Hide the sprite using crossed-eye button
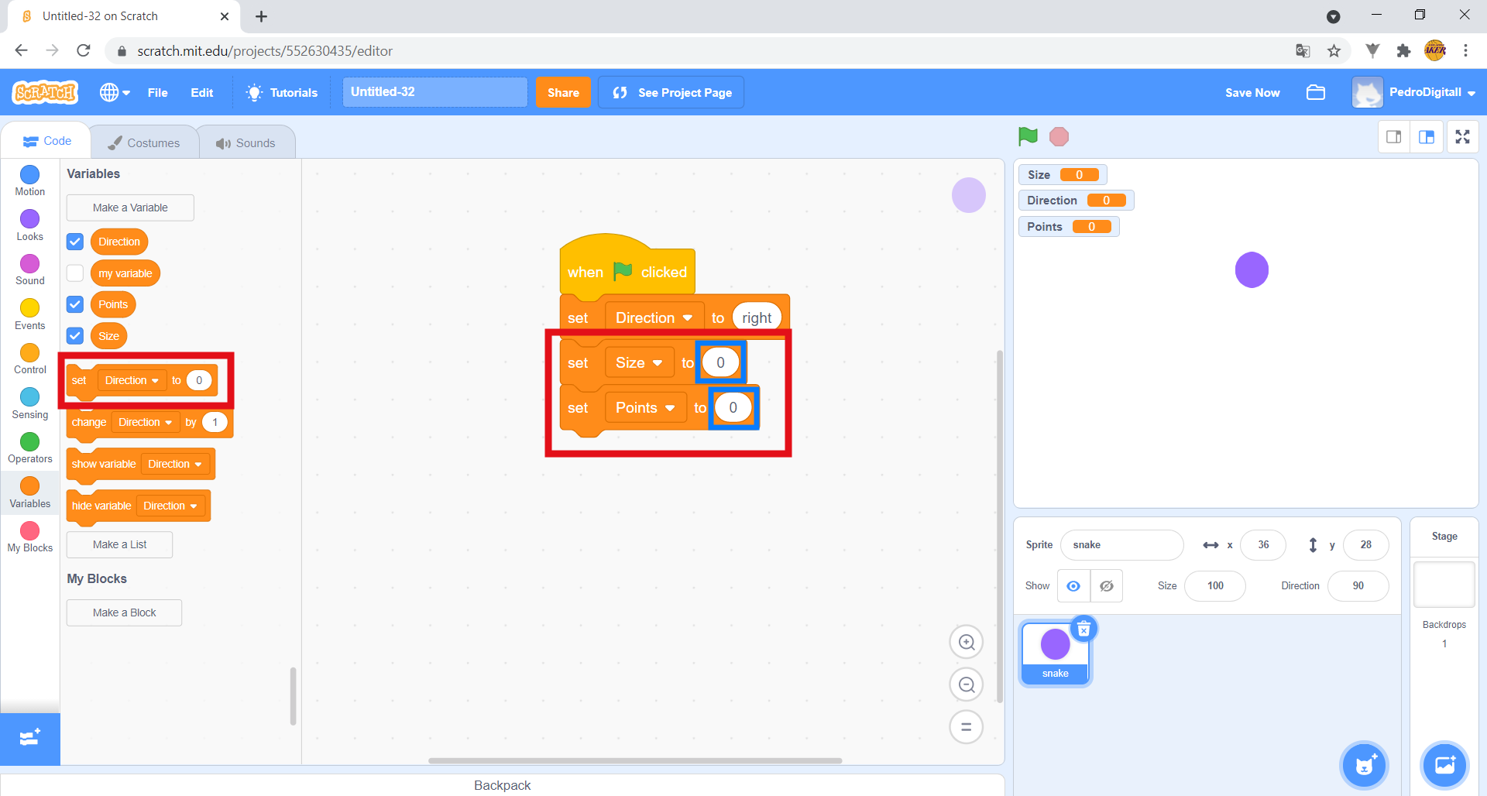Image resolution: width=1487 pixels, height=796 pixels. (1107, 586)
